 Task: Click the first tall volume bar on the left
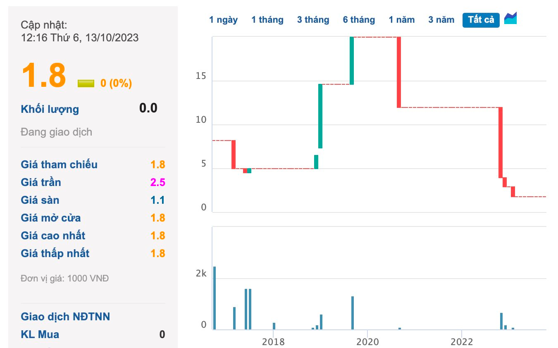click(215, 298)
